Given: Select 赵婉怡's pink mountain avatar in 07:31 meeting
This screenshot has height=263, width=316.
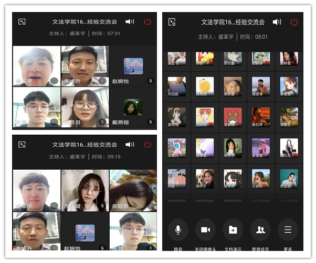Looking at the screenshot, I should coord(133,66).
